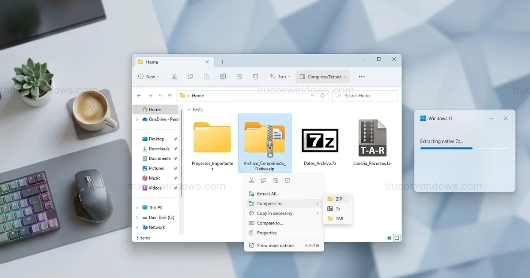Open Properties from the context menu
Screen dimensions: 530x278
tap(284, 233)
